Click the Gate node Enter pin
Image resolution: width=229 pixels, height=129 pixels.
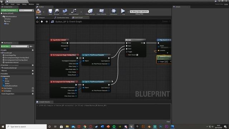[x=127, y=43]
